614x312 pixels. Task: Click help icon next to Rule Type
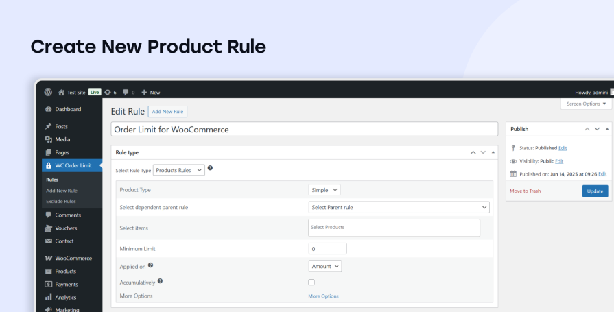click(x=210, y=168)
